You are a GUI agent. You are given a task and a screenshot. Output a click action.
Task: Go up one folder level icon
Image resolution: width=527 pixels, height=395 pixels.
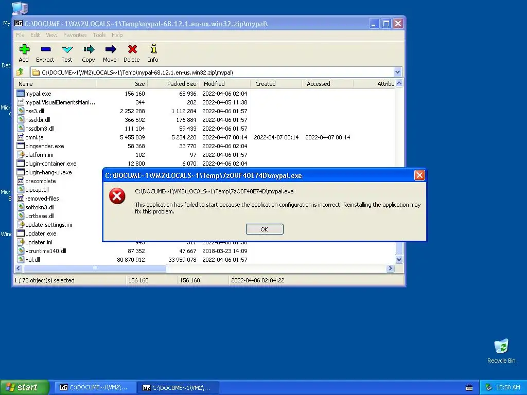(x=20, y=72)
